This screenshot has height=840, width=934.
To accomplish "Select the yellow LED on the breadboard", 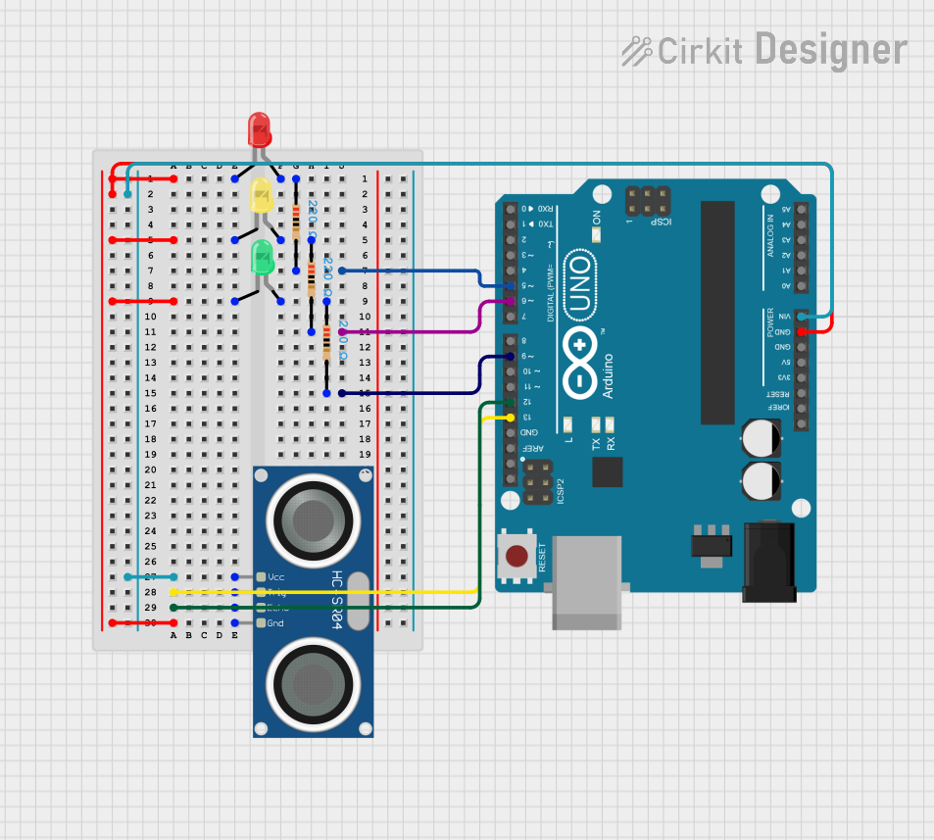I will tap(262, 195).
